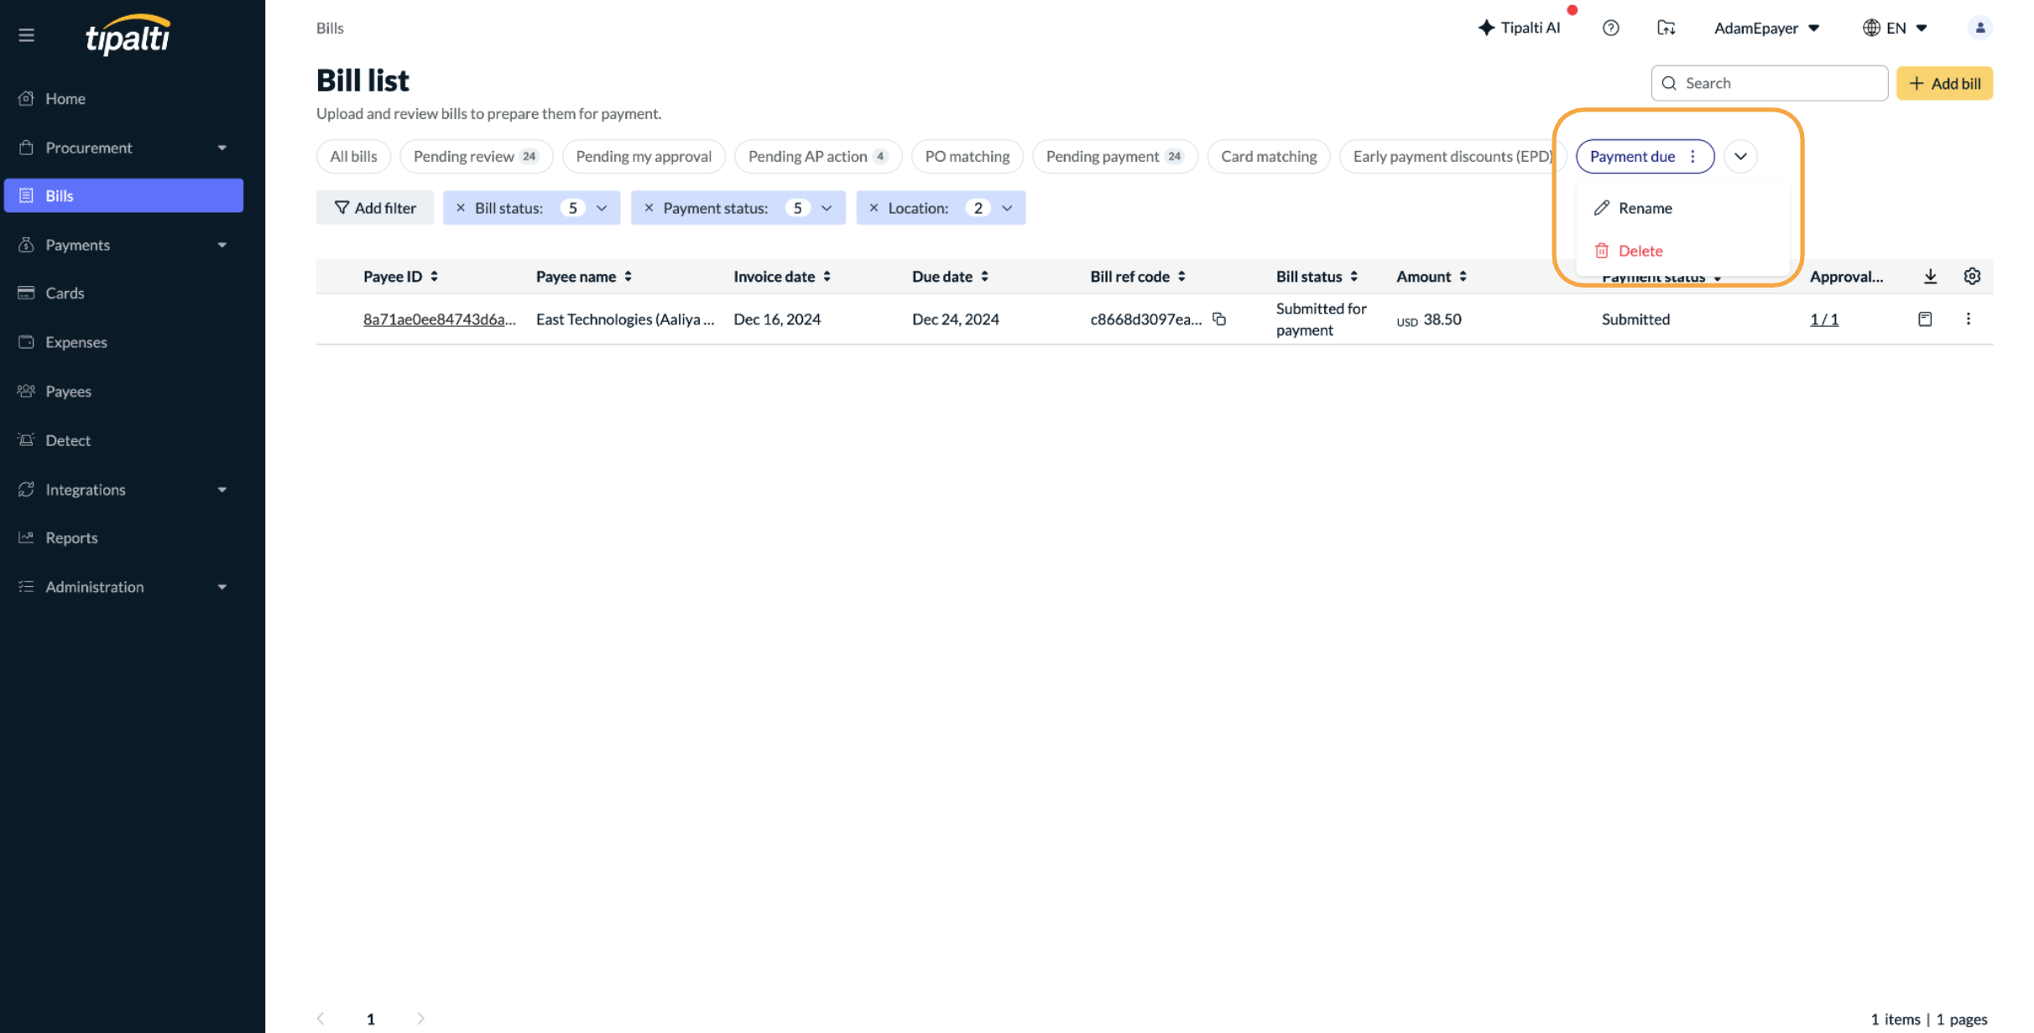Focus the Search input field
Screen dimensions: 2034x1033
pos(1769,83)
